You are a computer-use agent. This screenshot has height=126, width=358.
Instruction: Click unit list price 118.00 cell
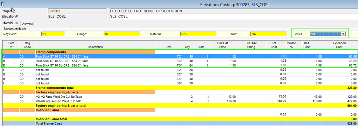[223, 101]
